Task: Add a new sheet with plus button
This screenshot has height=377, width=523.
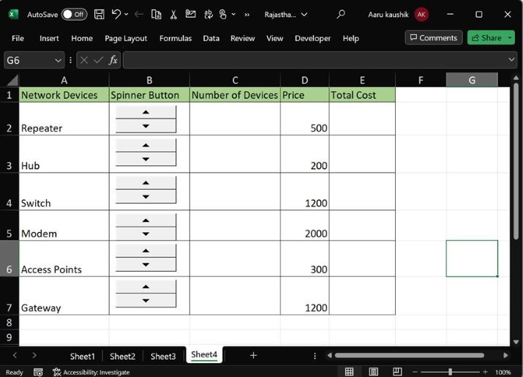Action: [x=253, y=356]
